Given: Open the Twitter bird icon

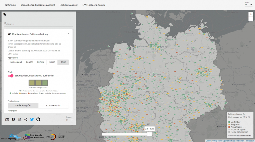Looking at the screenshot, I should [x=32, y=119].
